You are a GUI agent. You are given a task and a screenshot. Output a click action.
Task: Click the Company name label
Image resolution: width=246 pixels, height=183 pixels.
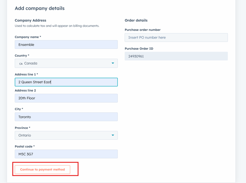tap(28, 37)
